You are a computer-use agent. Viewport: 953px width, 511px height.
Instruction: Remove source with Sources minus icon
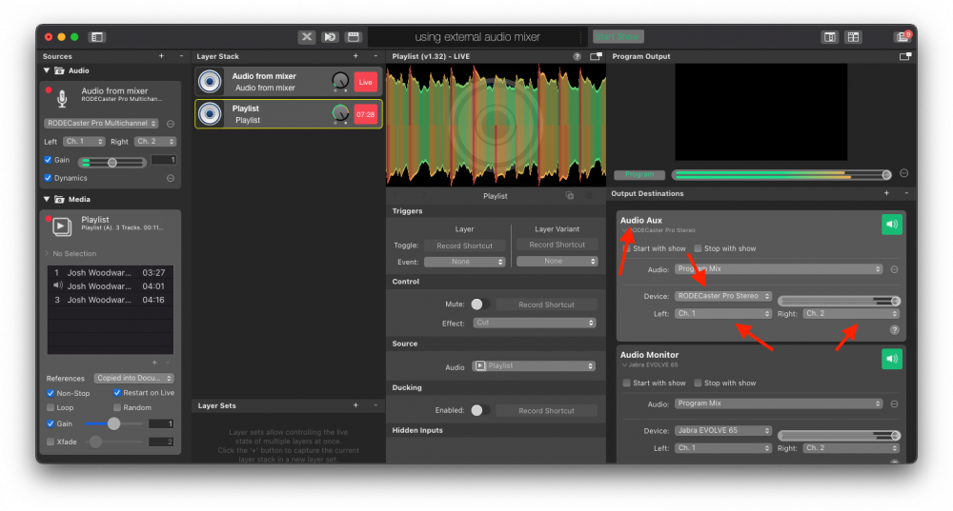[x=181, y=56]
